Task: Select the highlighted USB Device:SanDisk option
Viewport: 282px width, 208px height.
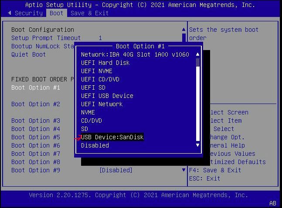Action: [x=112, y=137]
